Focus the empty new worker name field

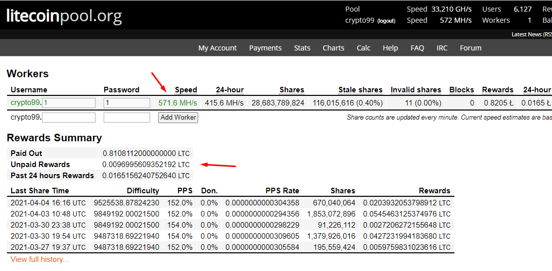pos(69,118)
